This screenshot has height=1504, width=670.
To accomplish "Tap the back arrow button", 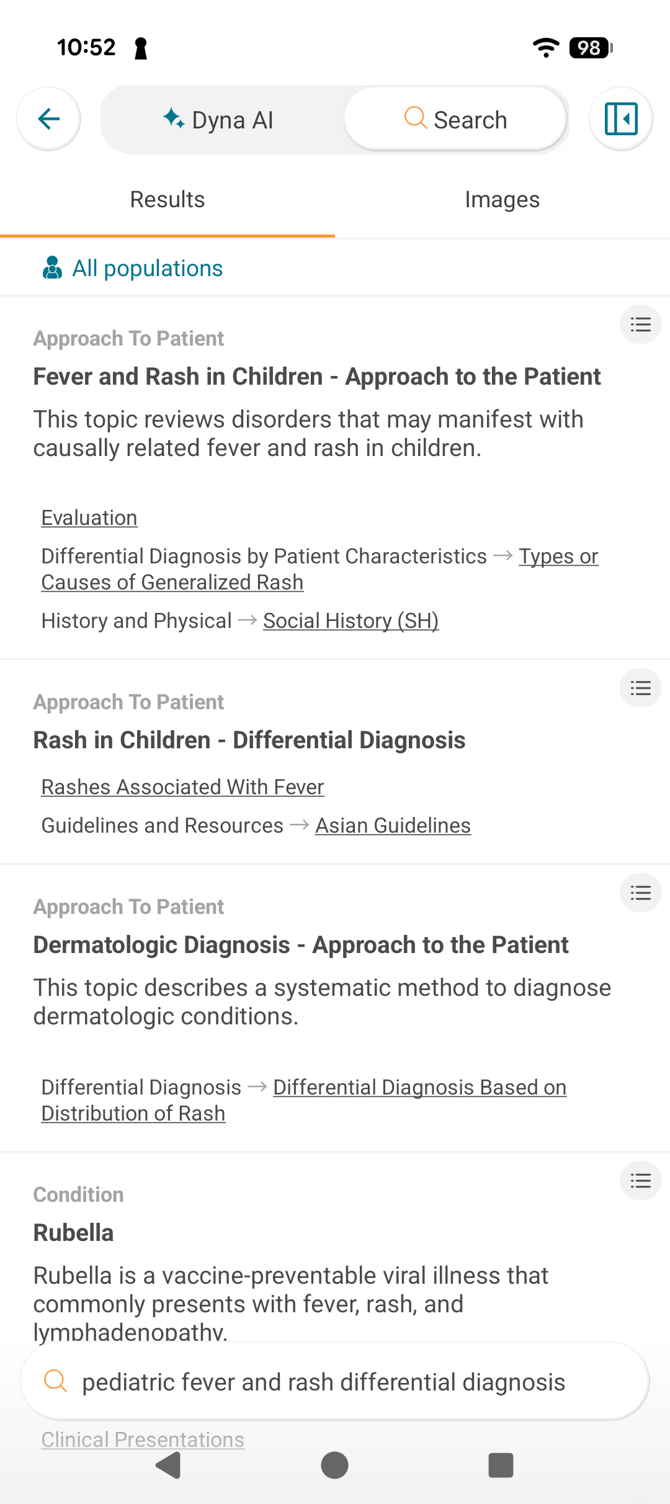I will pos(49,119).
